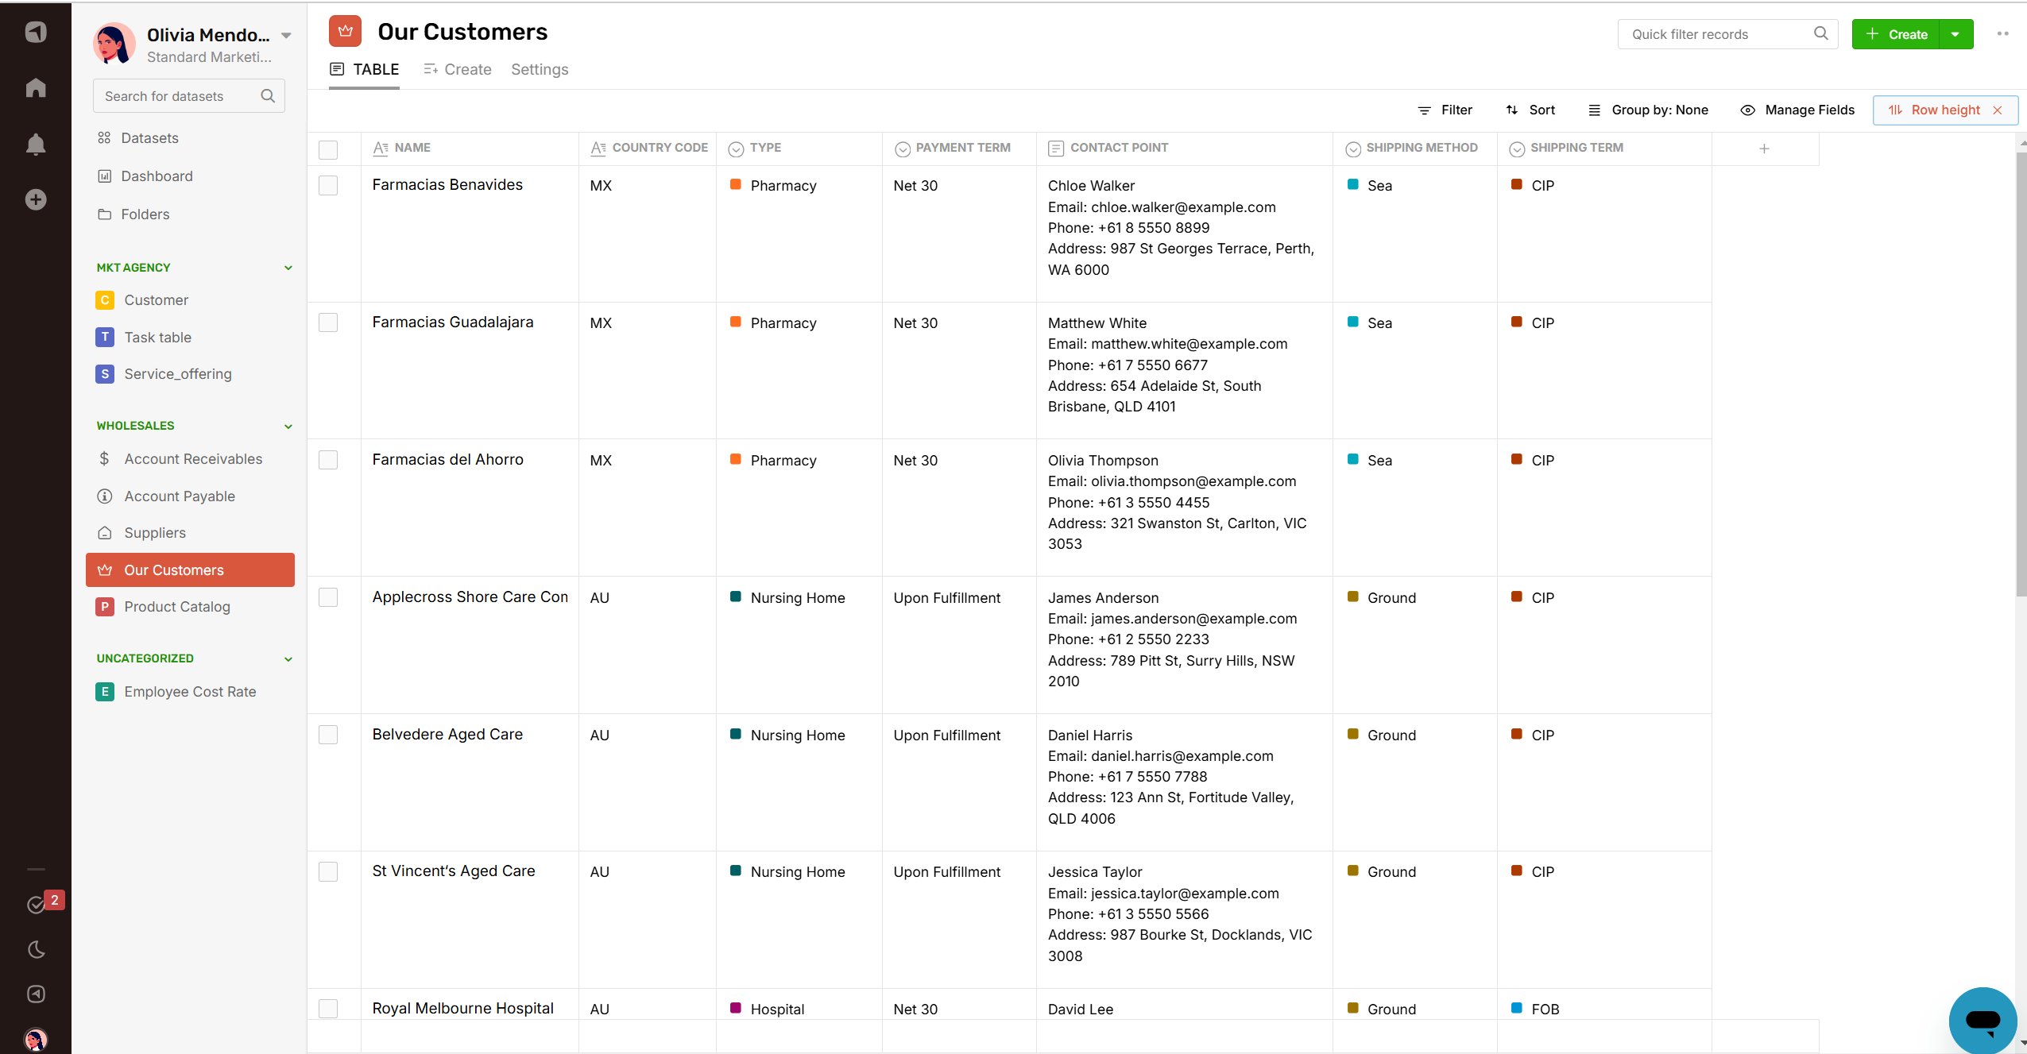
Task: Select the Farmacias Guadalajara row checkbox
Action: point(328,322)
